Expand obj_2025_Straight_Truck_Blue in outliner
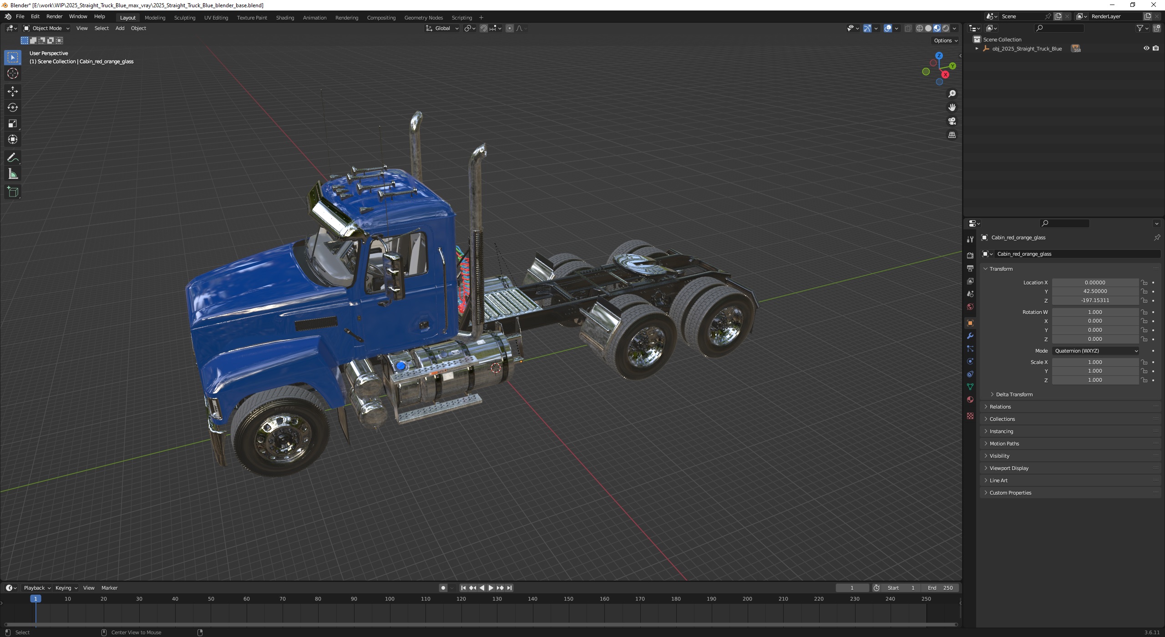Viewport: 1165px width, 637px height. (x=977, y=49)
